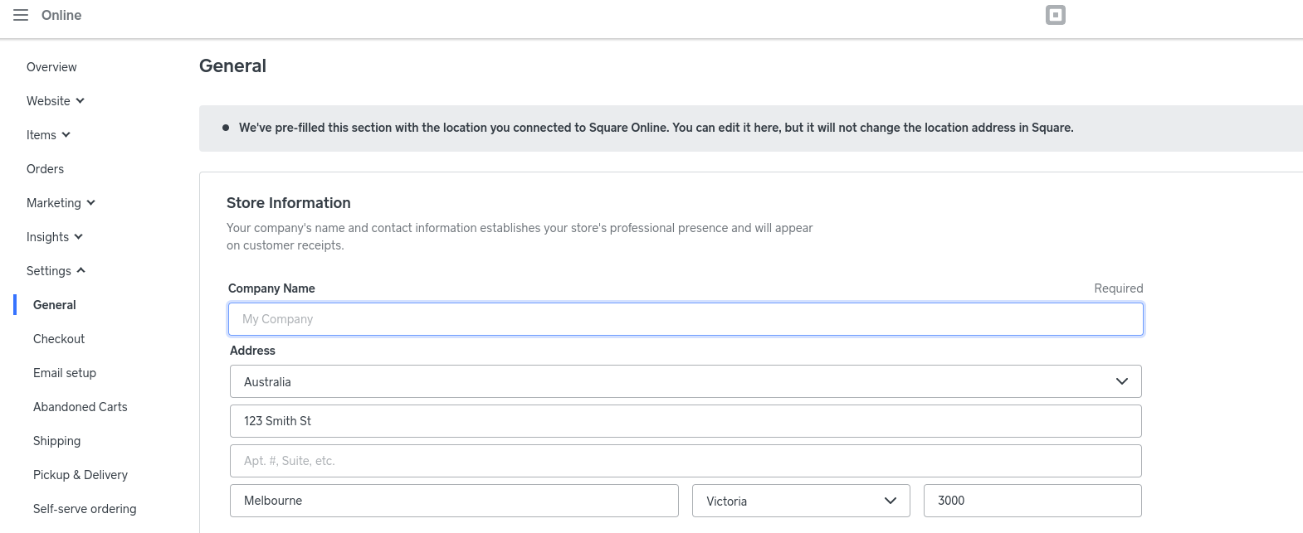Viewport: 1303px width, 533px height.
Task: Expand the Website menu chevron
Action: [x=81, y=101]
